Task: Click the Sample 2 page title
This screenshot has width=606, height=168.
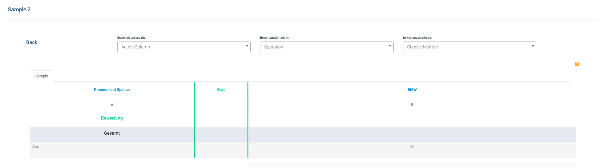Action: point(19,9)
